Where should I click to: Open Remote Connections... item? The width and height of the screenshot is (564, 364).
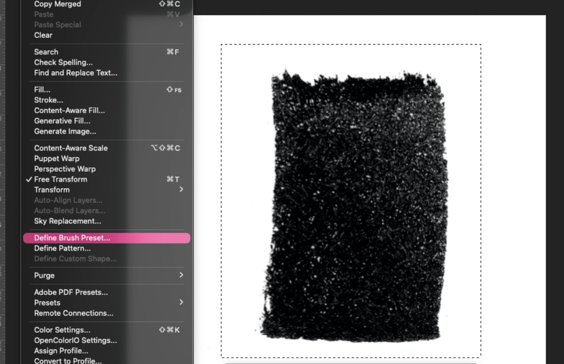107,313
